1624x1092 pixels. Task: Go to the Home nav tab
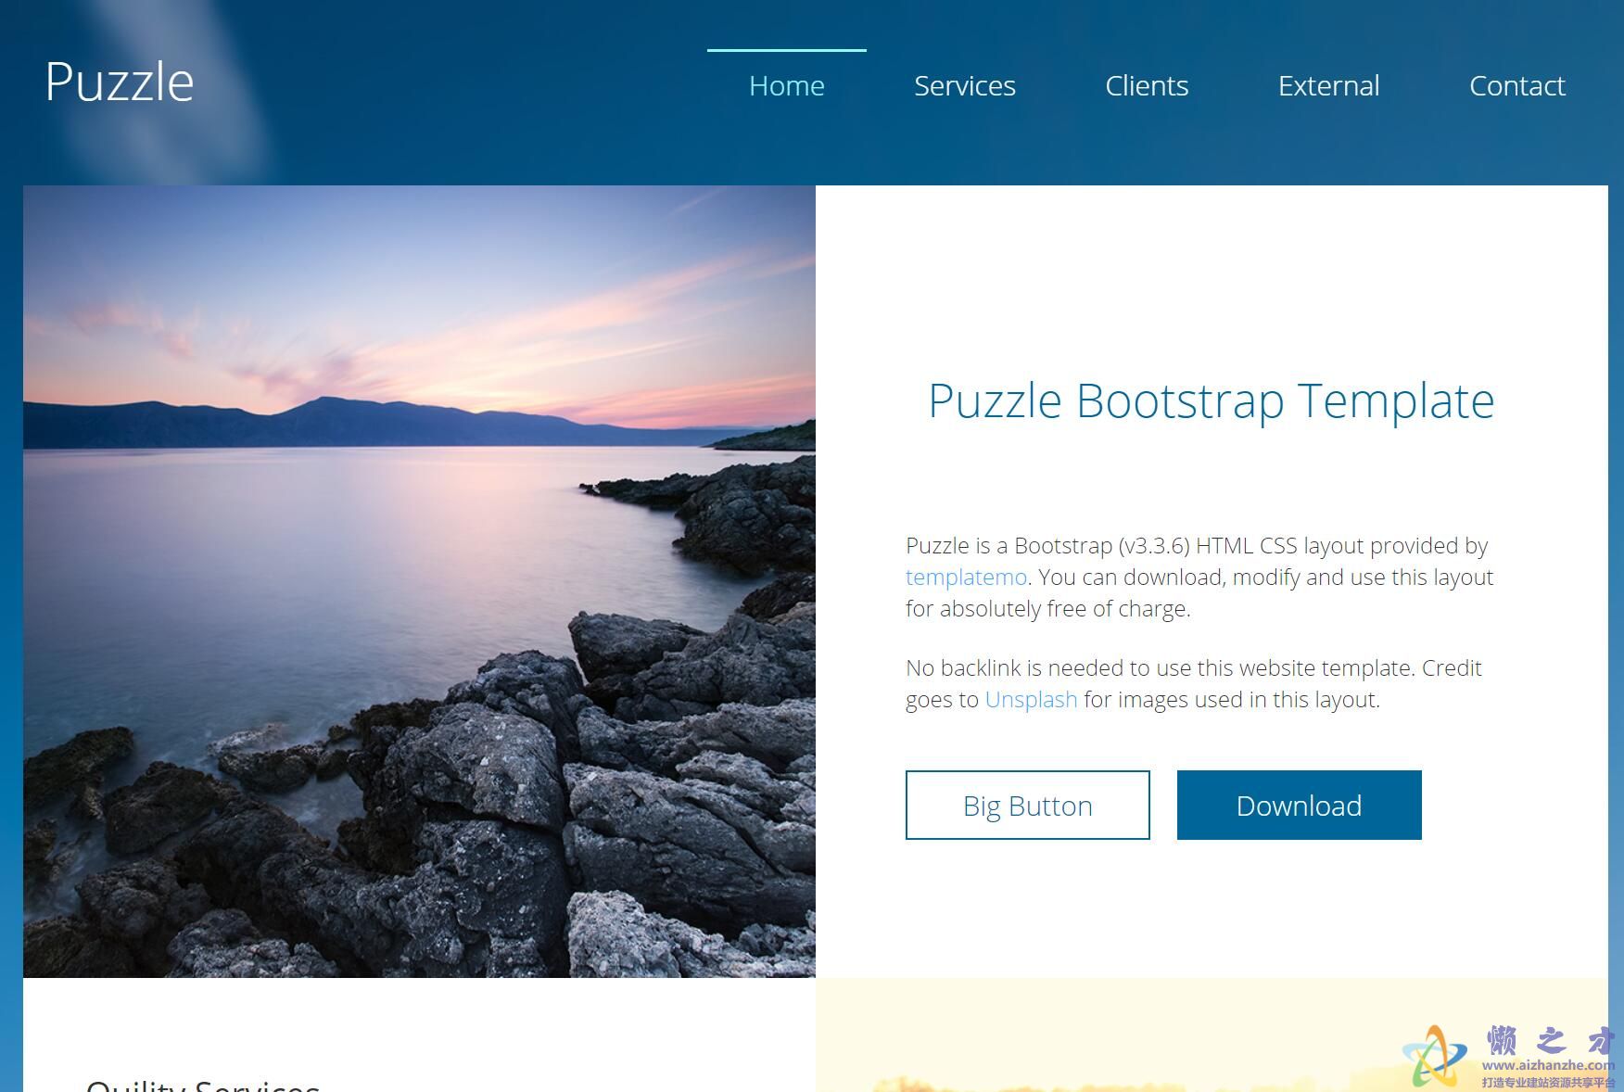tap(786, 85)
